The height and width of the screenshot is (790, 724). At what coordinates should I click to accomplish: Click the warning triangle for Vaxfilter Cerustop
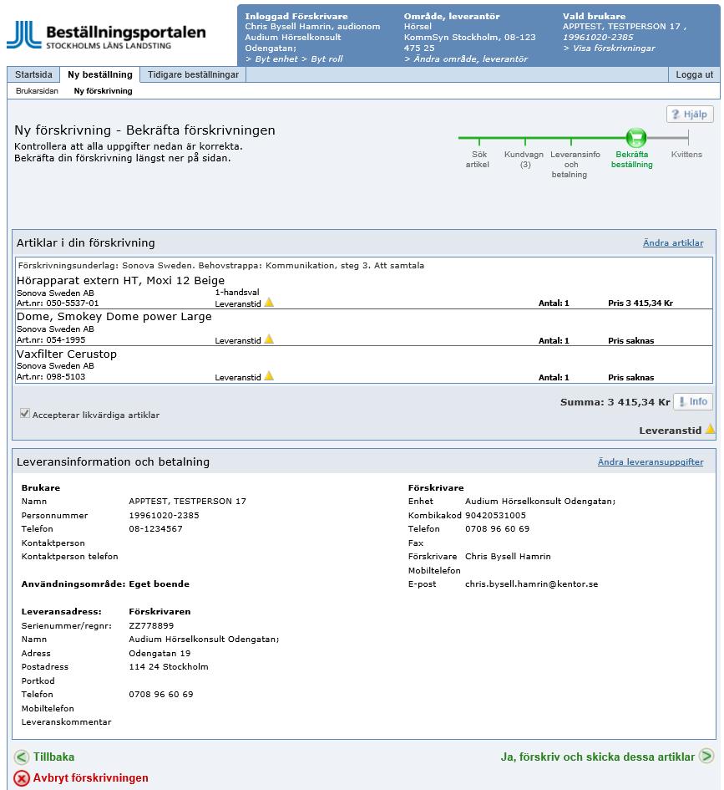[x=269, y=376]
